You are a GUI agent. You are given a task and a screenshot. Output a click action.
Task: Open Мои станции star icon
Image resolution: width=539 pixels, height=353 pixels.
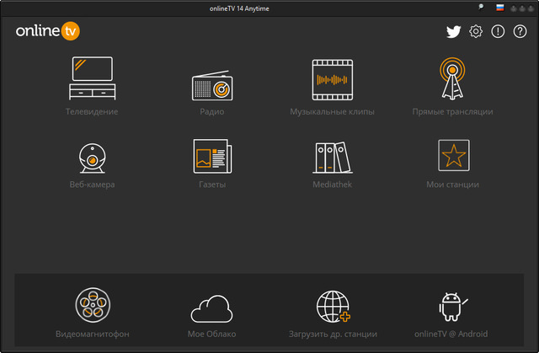click(452, 155)
